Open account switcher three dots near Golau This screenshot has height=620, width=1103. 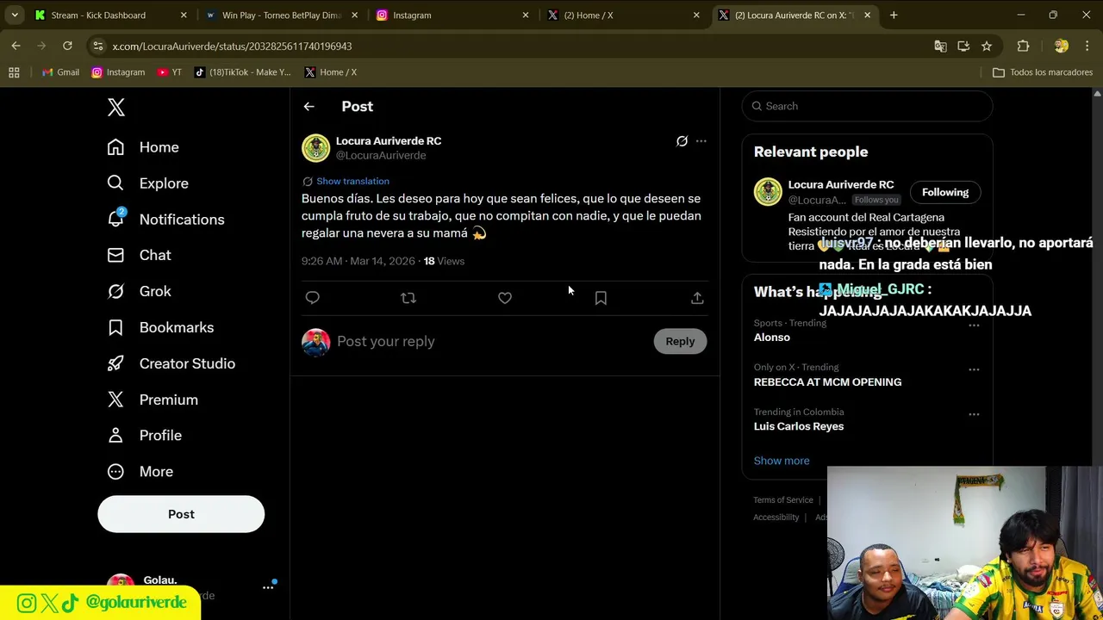(x=268, y=587)
